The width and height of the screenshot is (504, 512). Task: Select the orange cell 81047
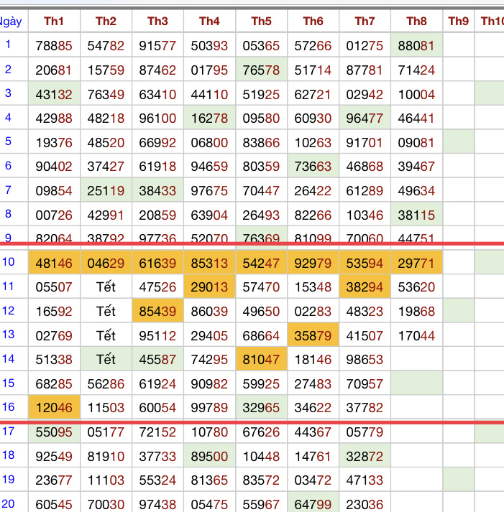point(261,360)
